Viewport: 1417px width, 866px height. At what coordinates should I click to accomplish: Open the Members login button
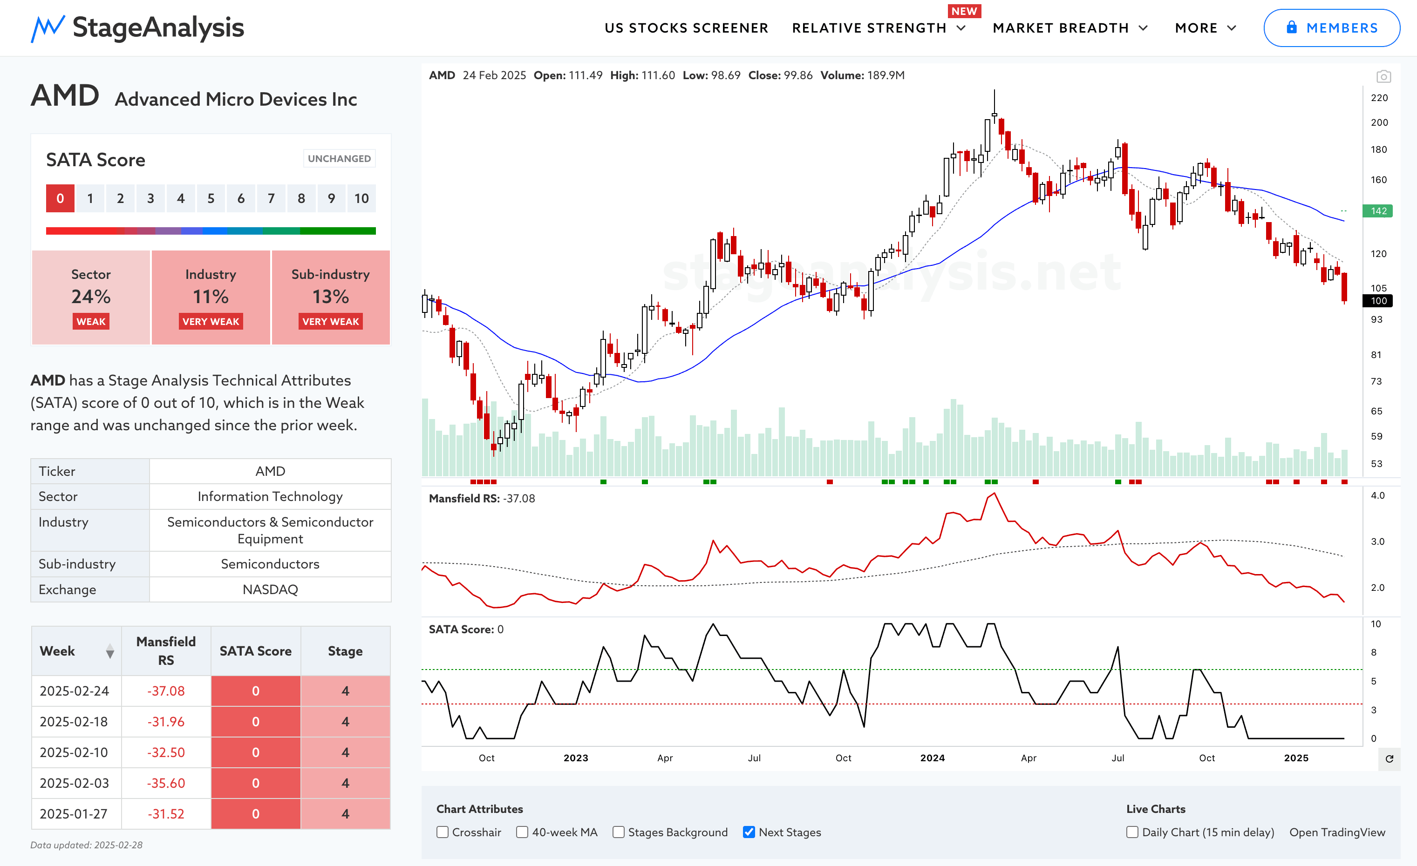(x=1331, y=27)
